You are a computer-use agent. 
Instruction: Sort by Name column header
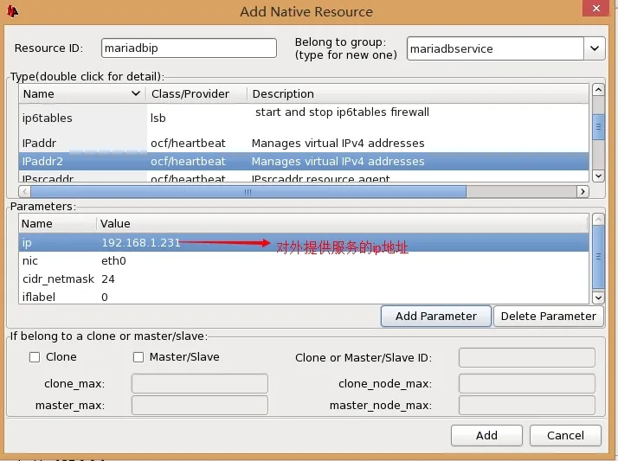[x=81, y=93]
